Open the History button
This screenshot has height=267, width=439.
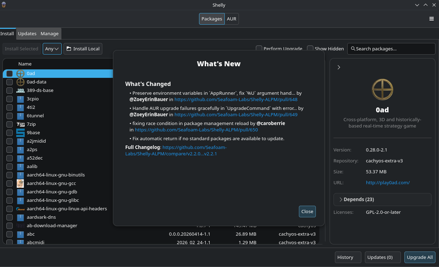pos(348,257)
